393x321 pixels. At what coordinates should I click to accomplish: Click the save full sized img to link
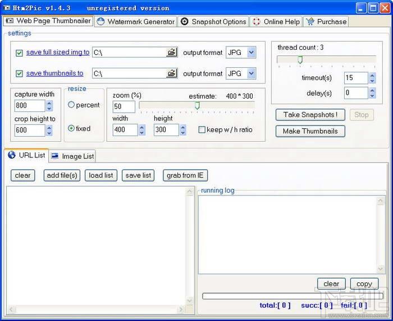coord(58,52)
